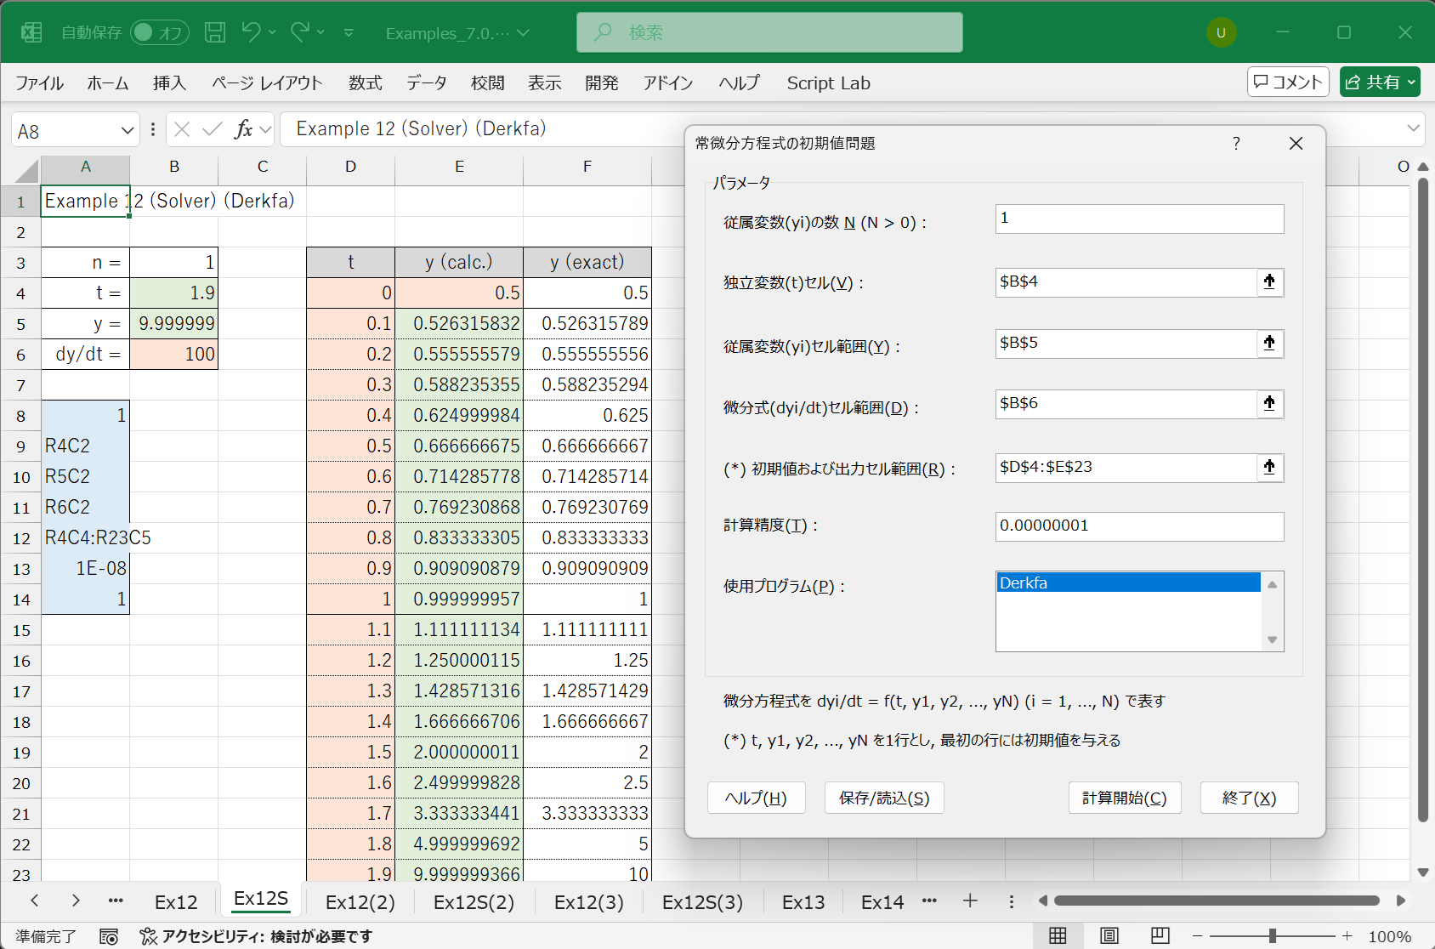The height and width of the screenshot is (949, 1435).
Task: Open the Script Lab ribbon tab
Action: click(828, 83)
